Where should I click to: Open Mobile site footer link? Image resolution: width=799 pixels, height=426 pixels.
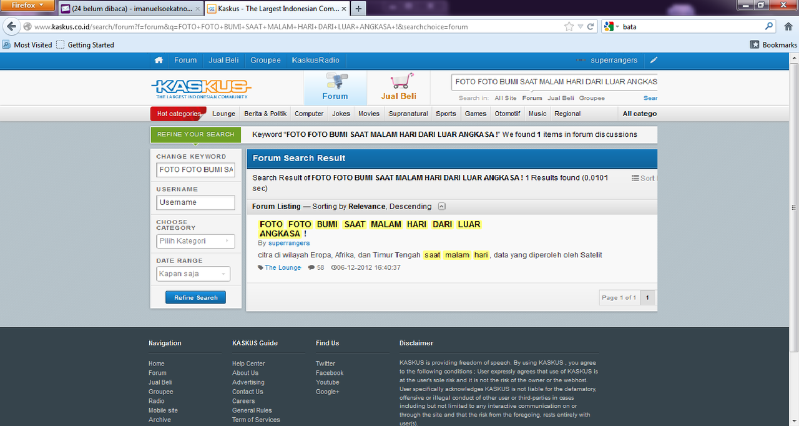click(163, 410)
